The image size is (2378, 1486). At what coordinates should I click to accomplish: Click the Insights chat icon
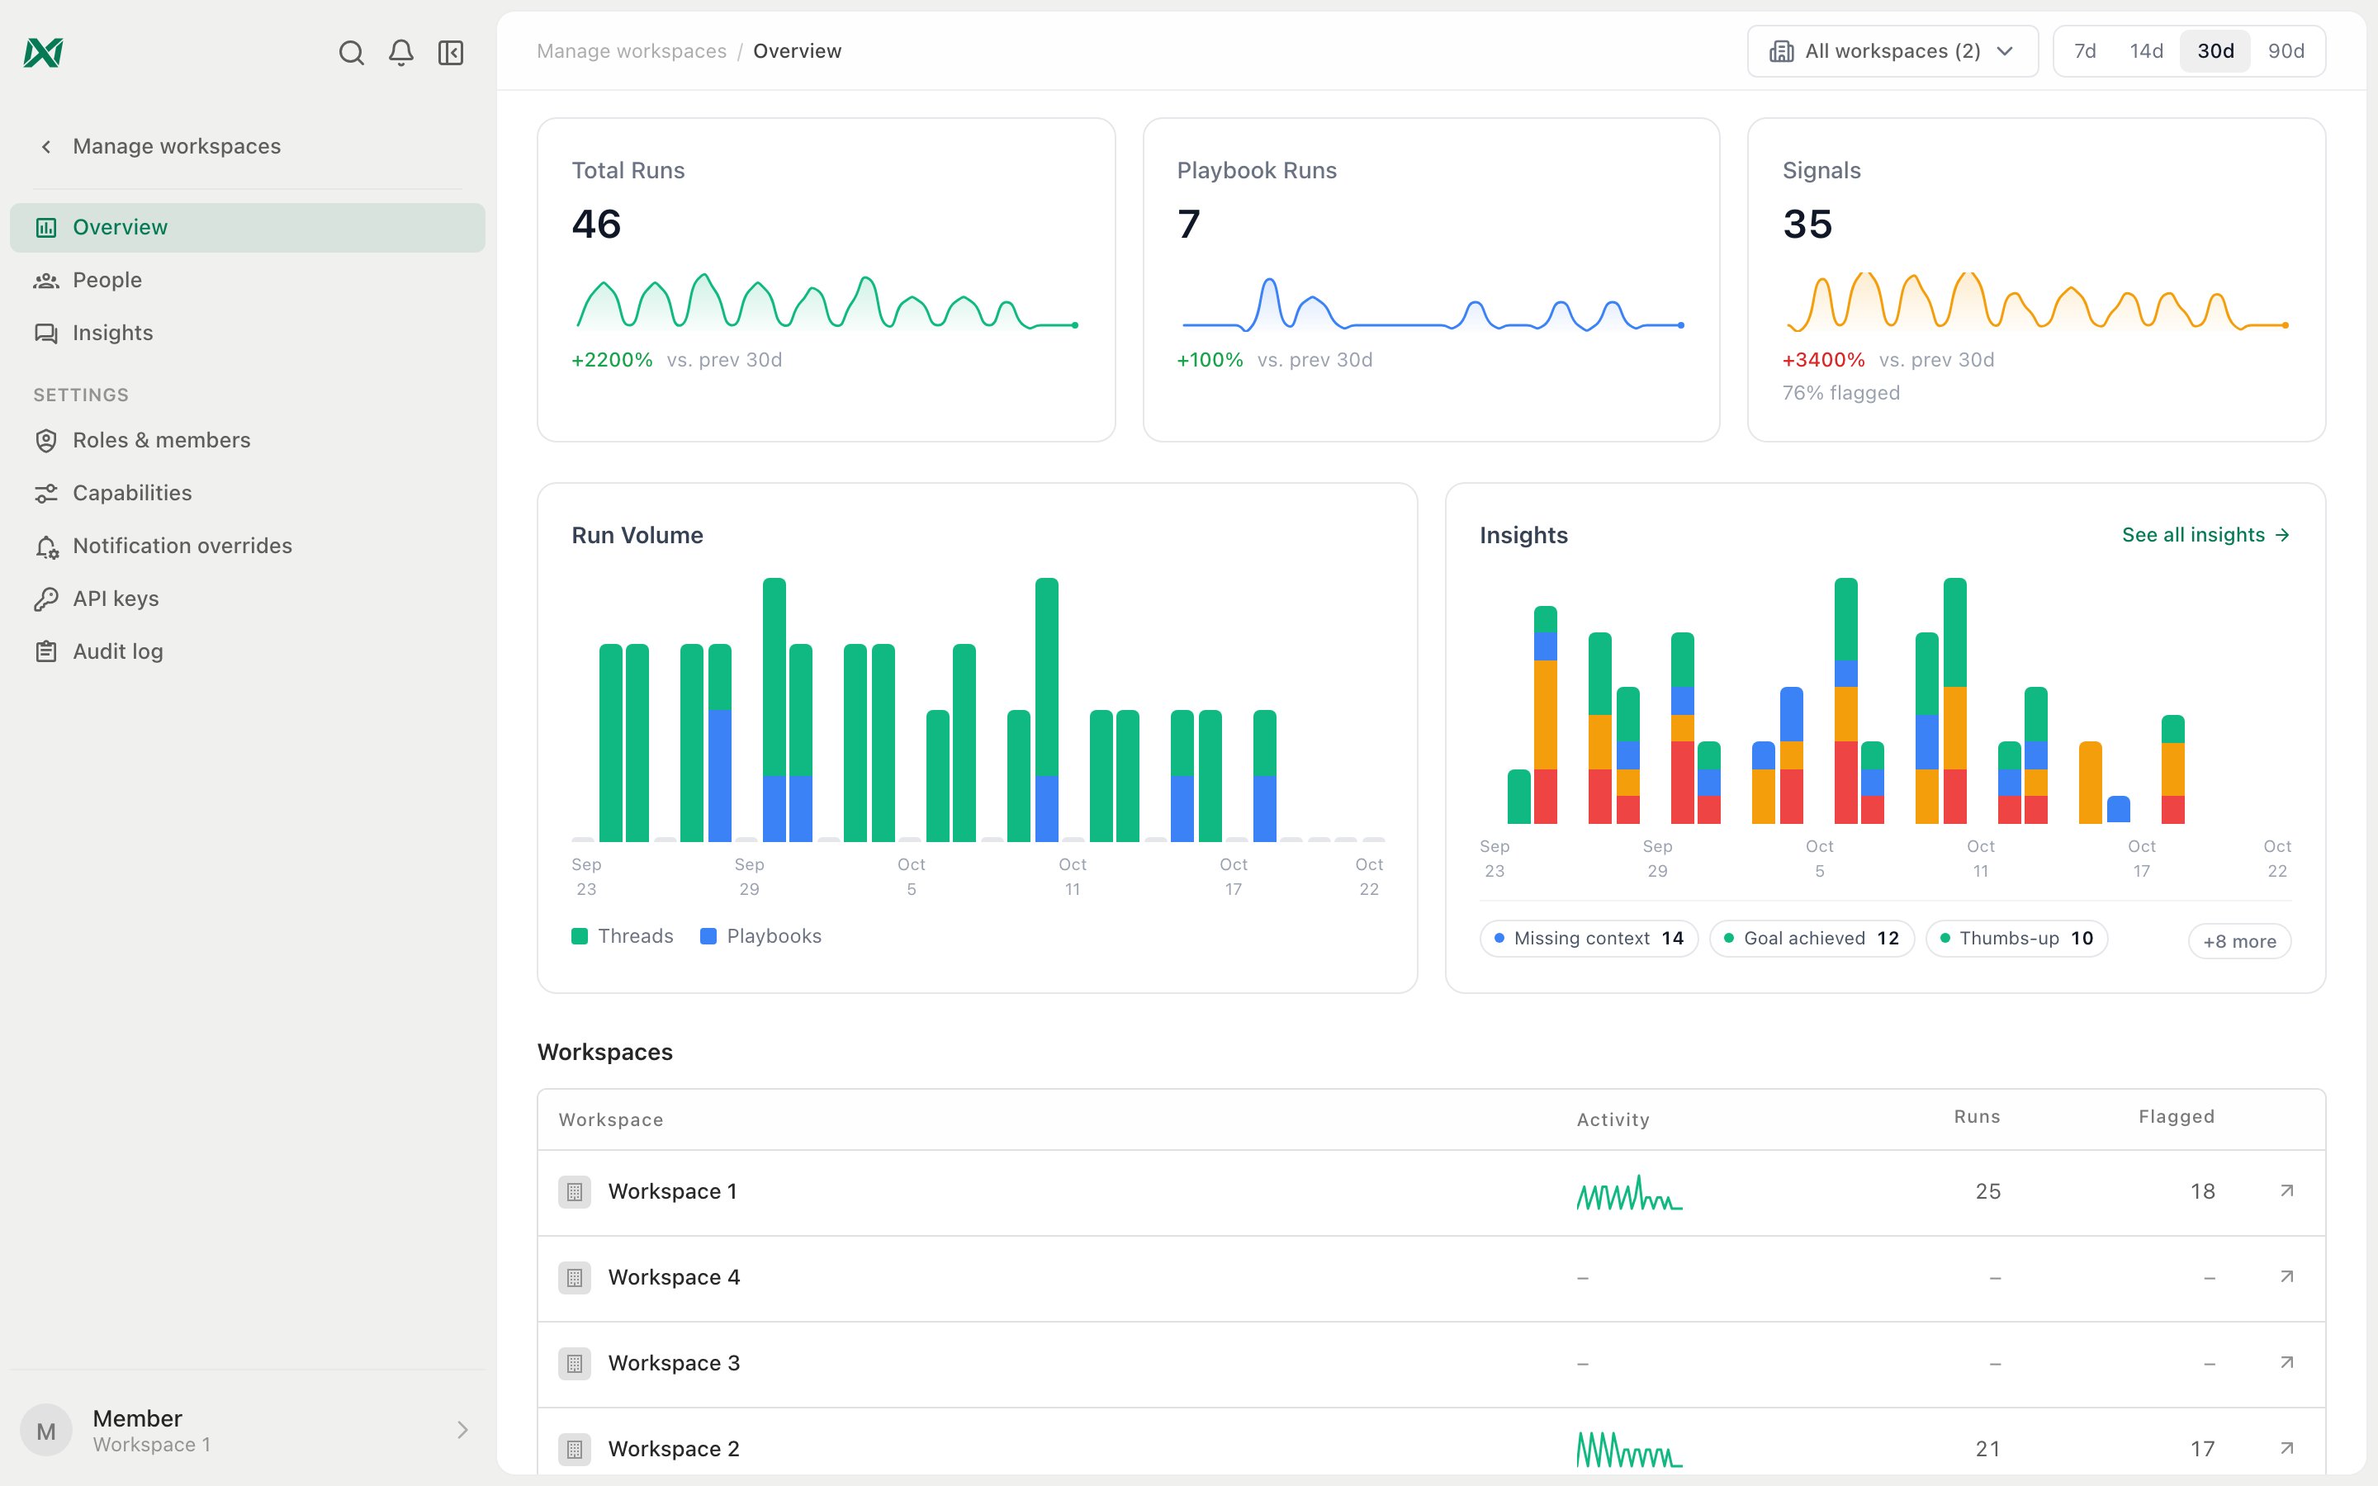[46, 334]
